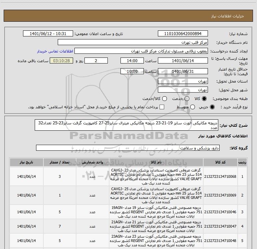Click the remaining time field 03:10:28
The image size is (257, 249).
coord(61,60)
